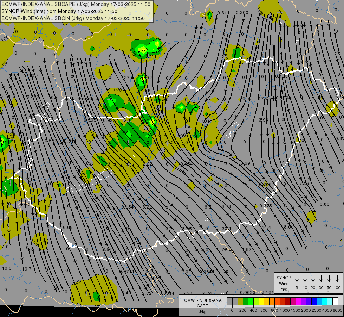Click the ECMWF-INDEX-ANAL CAPE legend label
Image resolution: width=344 pixels, height=317 pixels.
[x=202, y=306]
